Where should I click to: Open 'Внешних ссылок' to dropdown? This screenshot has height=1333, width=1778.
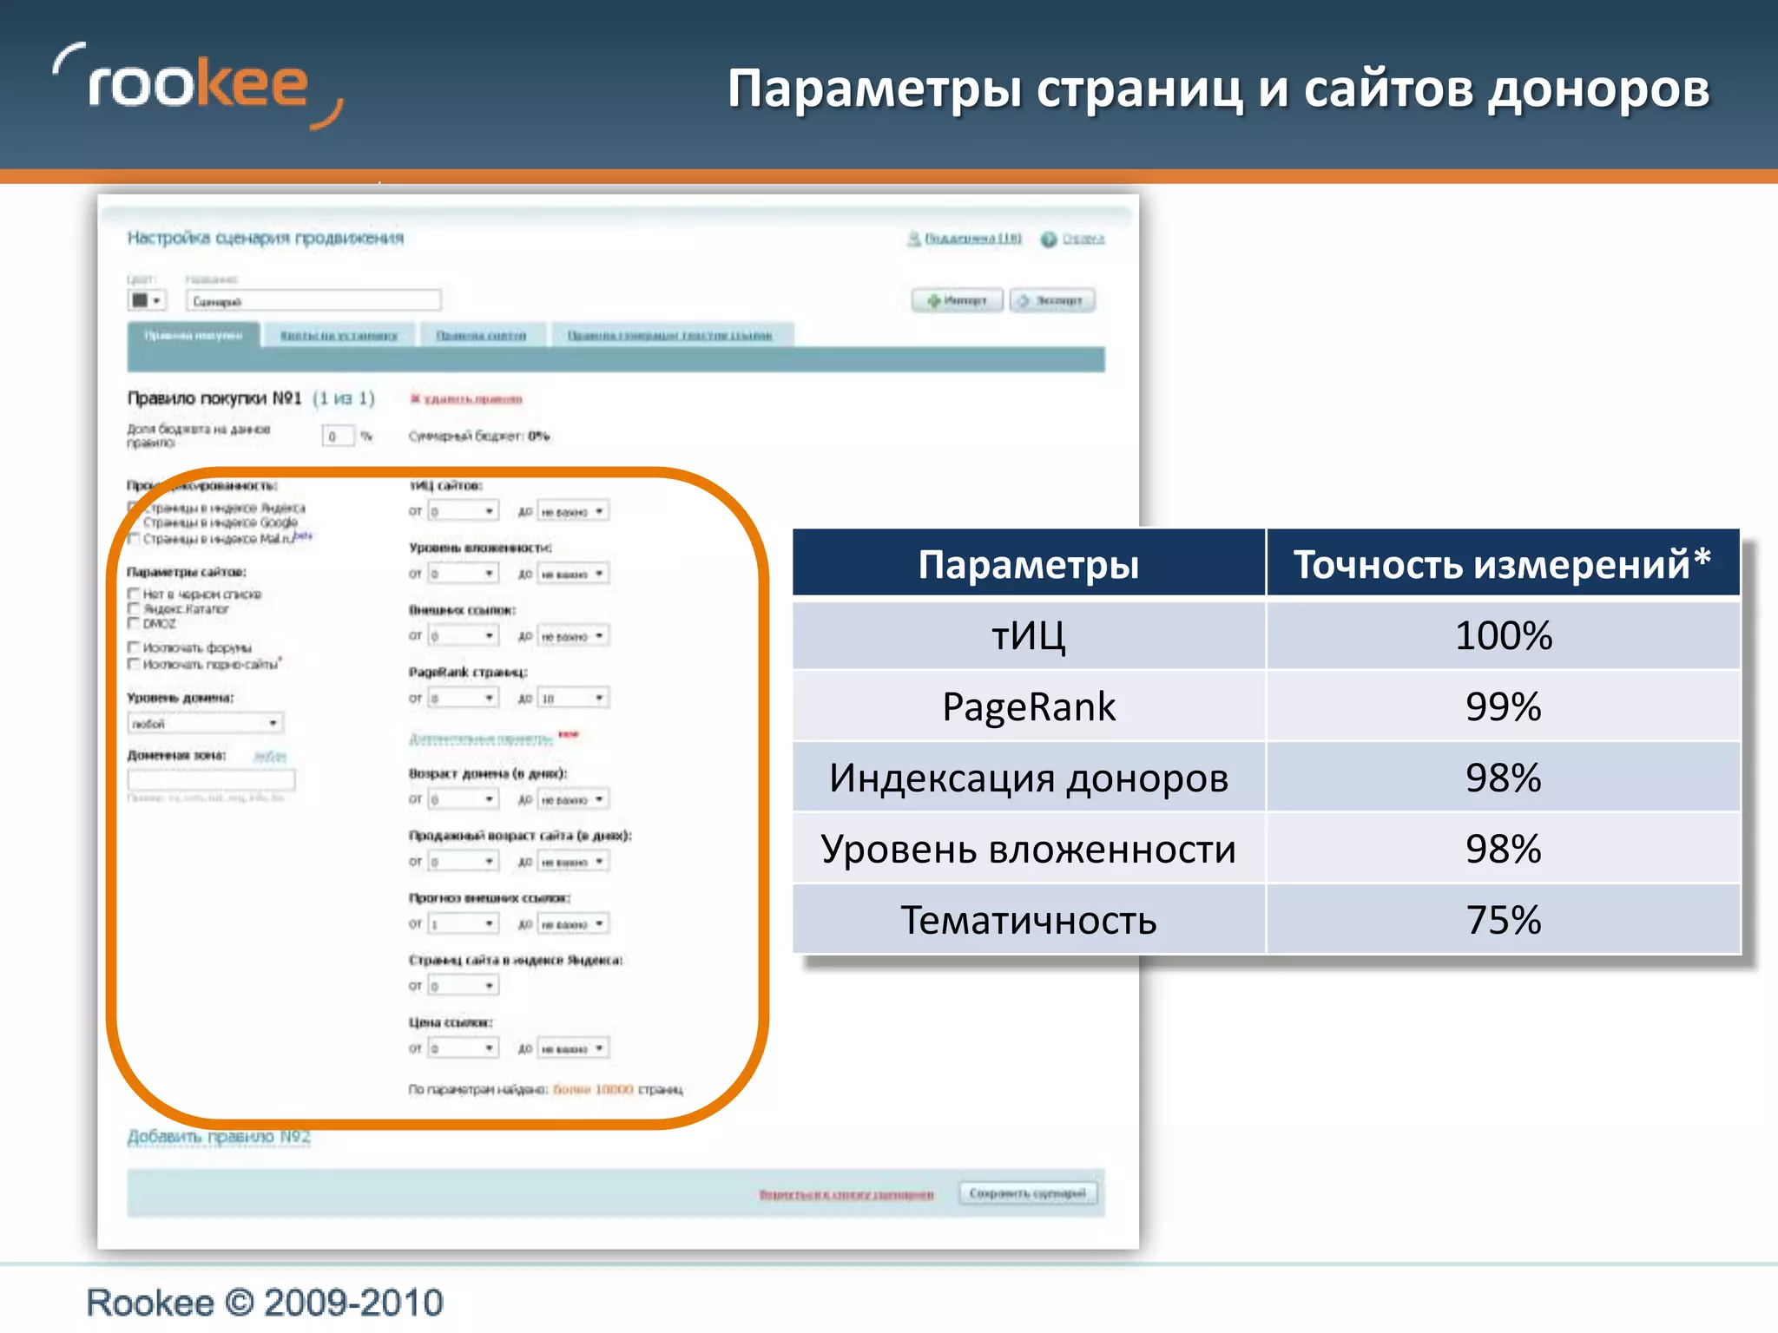pyautogui.click(x=573, y=636)
